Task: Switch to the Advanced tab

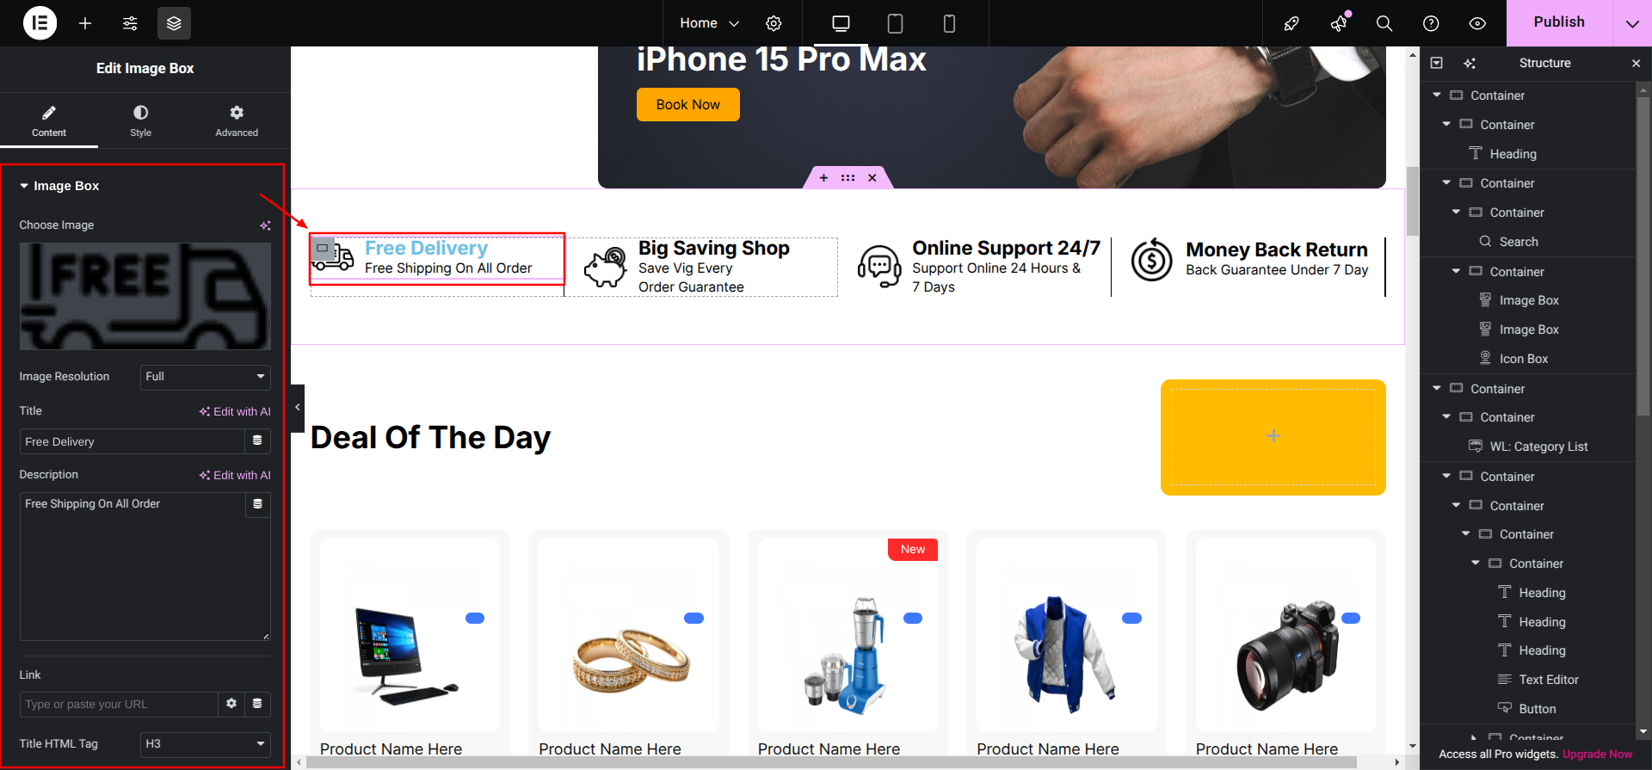Action: click(x=237, y=120)
